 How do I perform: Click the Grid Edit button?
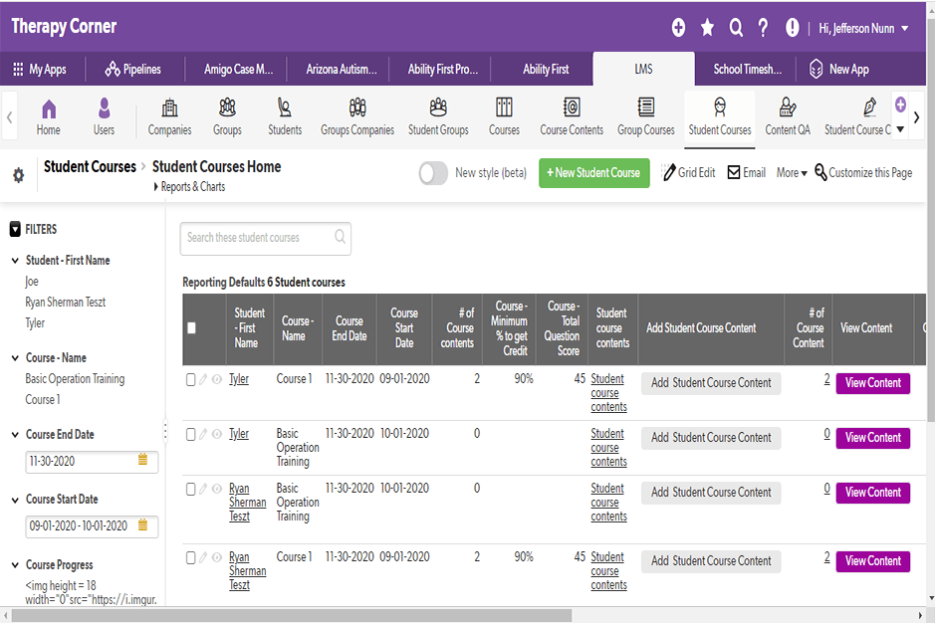pos(689,173)
